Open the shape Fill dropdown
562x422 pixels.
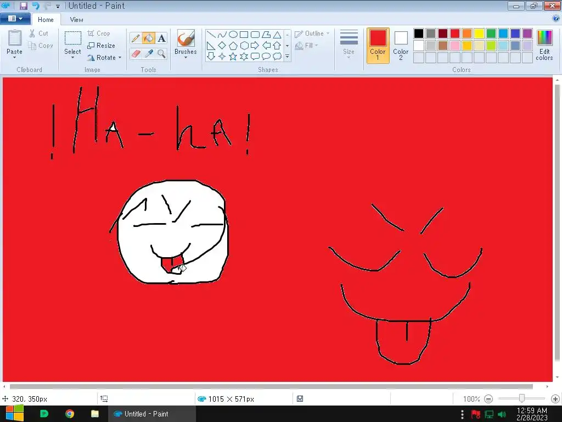pyautogui.click(x=306, y=46)
